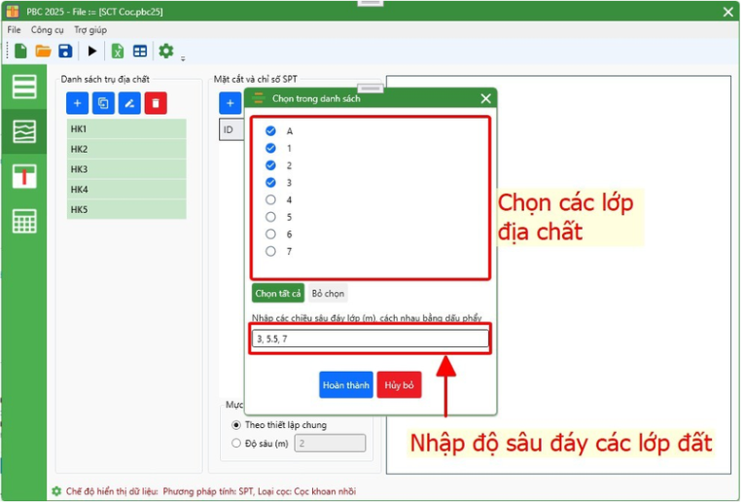This screenshot has height=502, width=744.
Task: Check layer 4 in the list
Action: pyautogui.click(x=271, y=199)
